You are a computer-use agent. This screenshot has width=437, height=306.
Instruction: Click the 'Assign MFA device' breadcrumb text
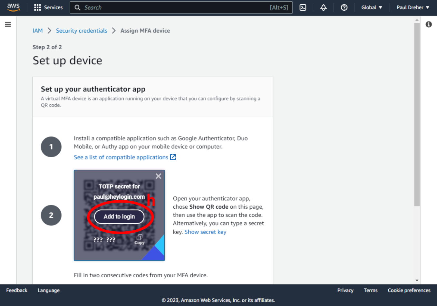point(145,31)
